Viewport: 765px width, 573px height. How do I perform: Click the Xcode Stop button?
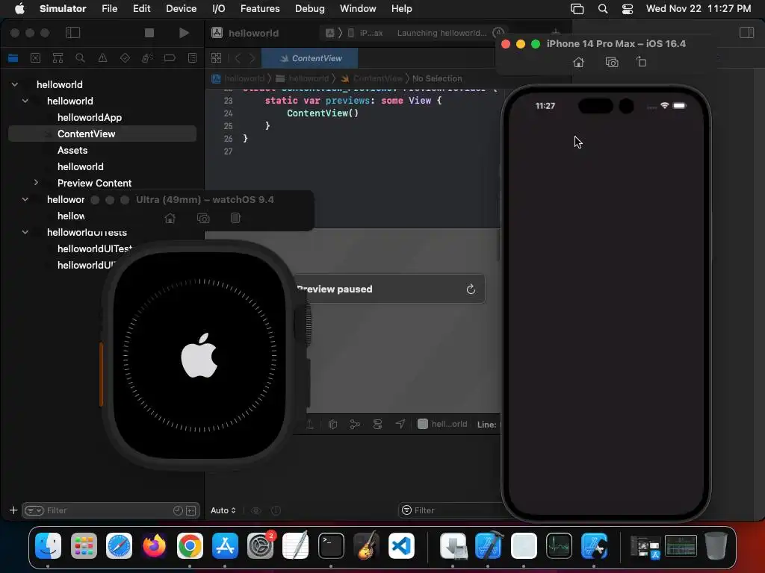pos(149,33)
